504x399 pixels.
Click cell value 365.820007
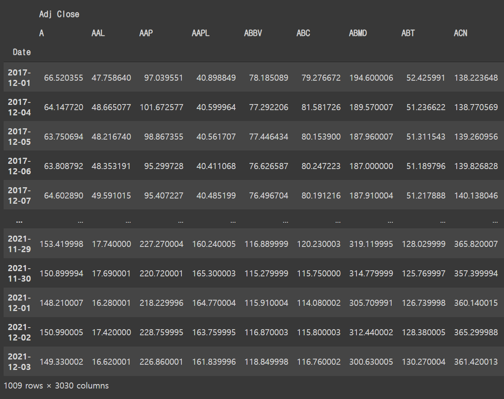coord(476,244)
